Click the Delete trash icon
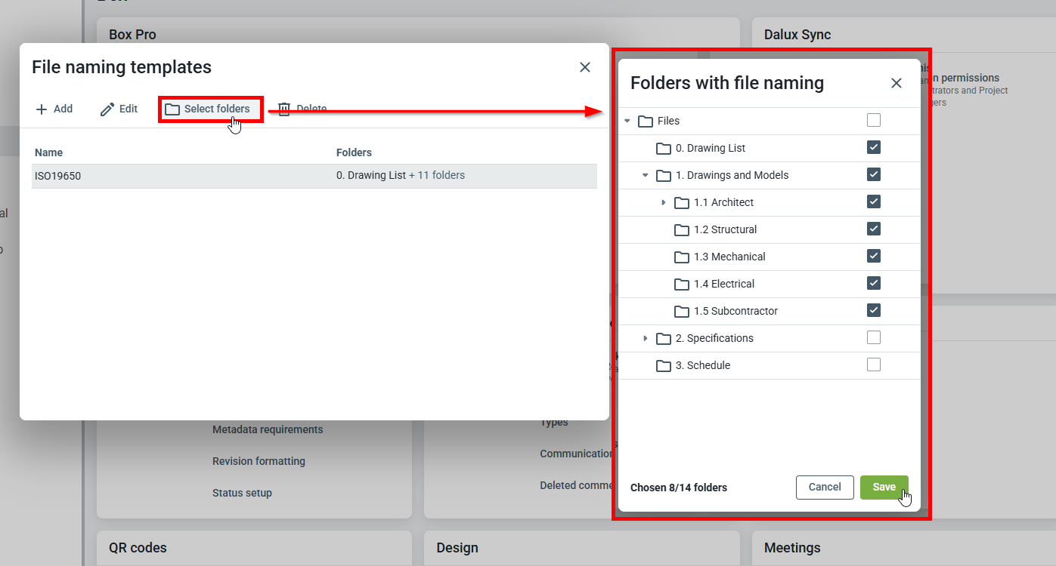Image resolution: width=1056 pixels, height=566 pixels. (x=284, y=109)
